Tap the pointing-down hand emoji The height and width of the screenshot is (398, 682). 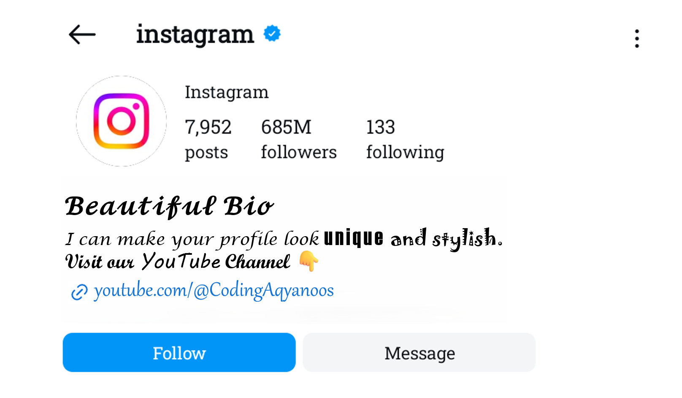(309, 261)
